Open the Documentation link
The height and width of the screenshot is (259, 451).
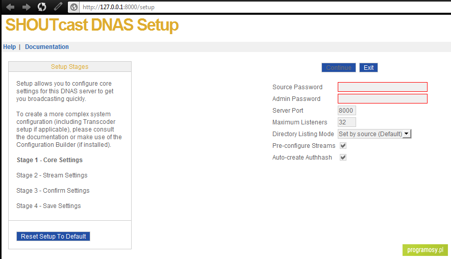[47, 47]
